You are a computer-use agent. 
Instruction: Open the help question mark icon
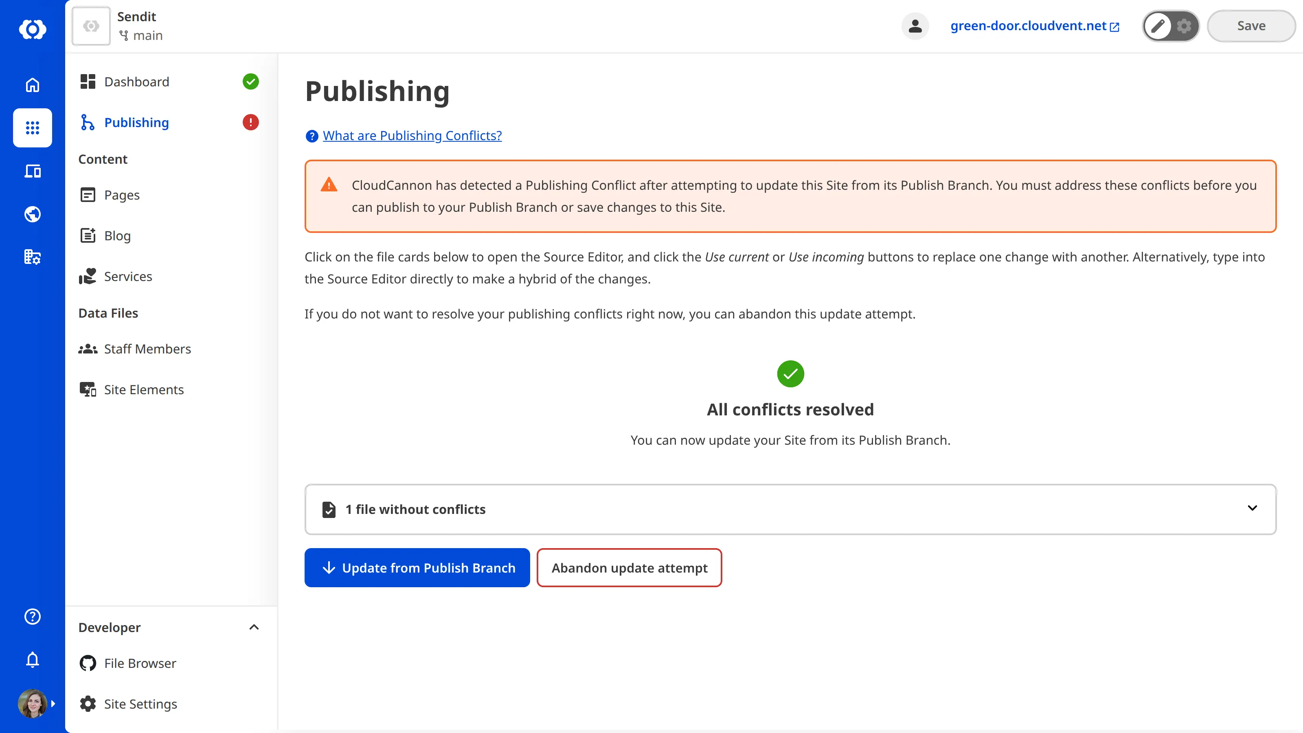click(33, 616)
